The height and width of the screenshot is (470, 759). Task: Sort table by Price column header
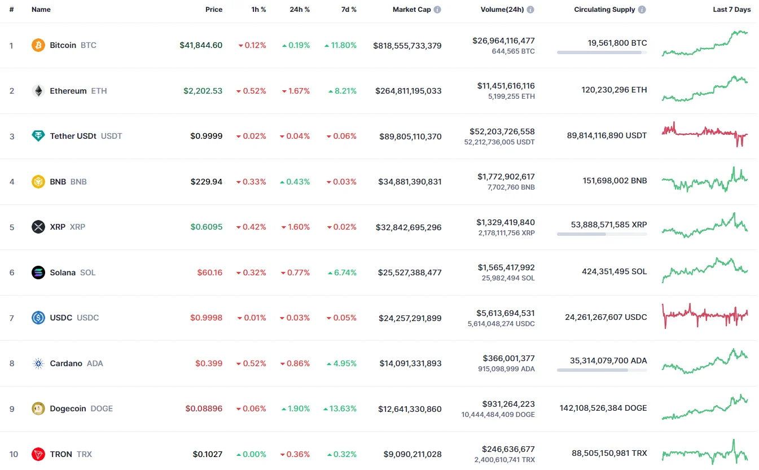214,10
